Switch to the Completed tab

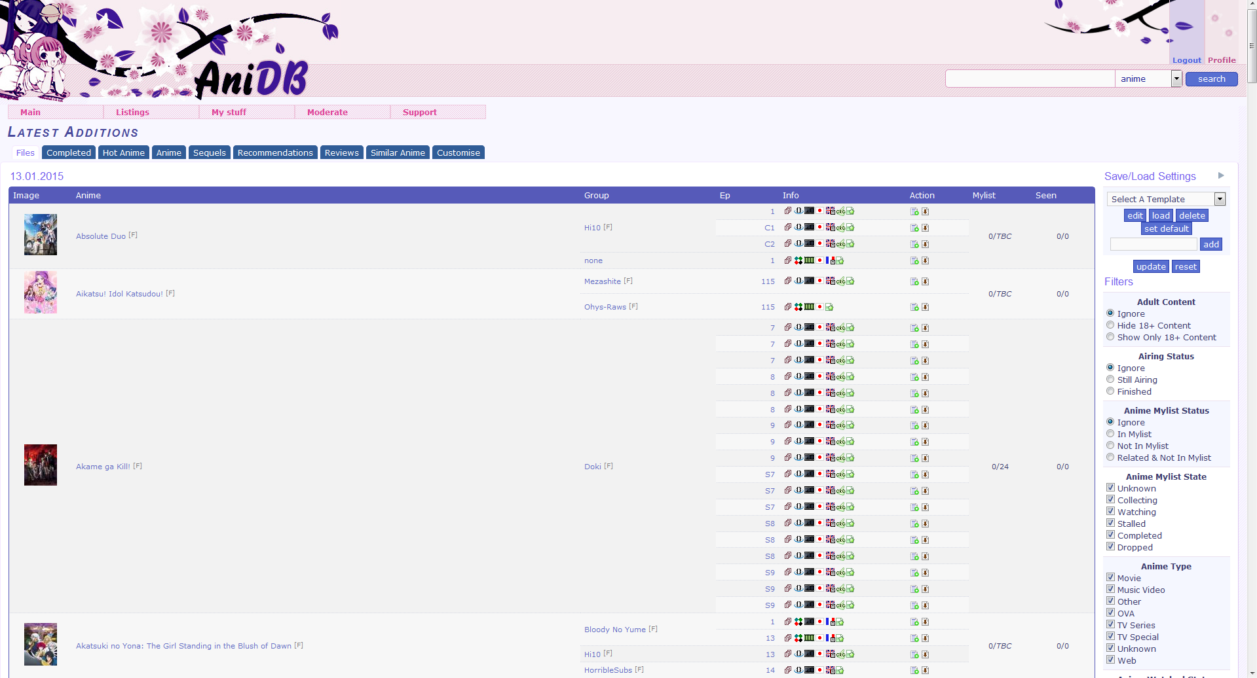point(69,152)
